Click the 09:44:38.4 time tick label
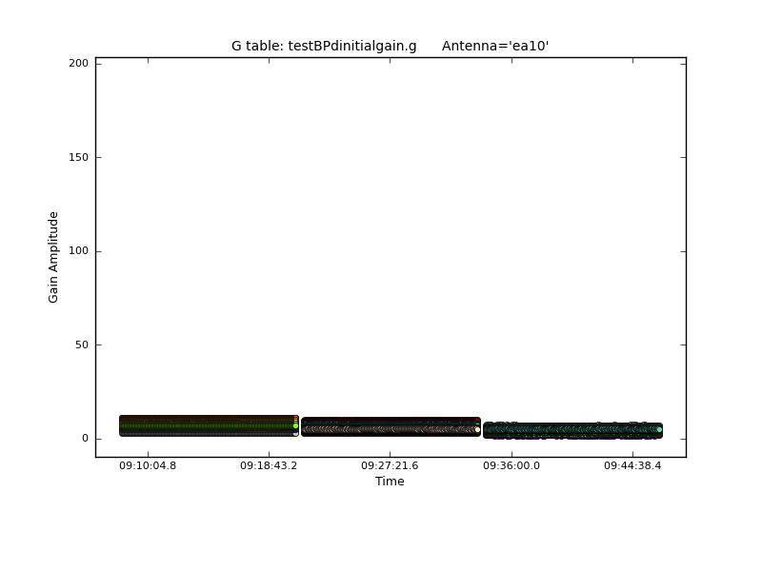 (632, 465)
